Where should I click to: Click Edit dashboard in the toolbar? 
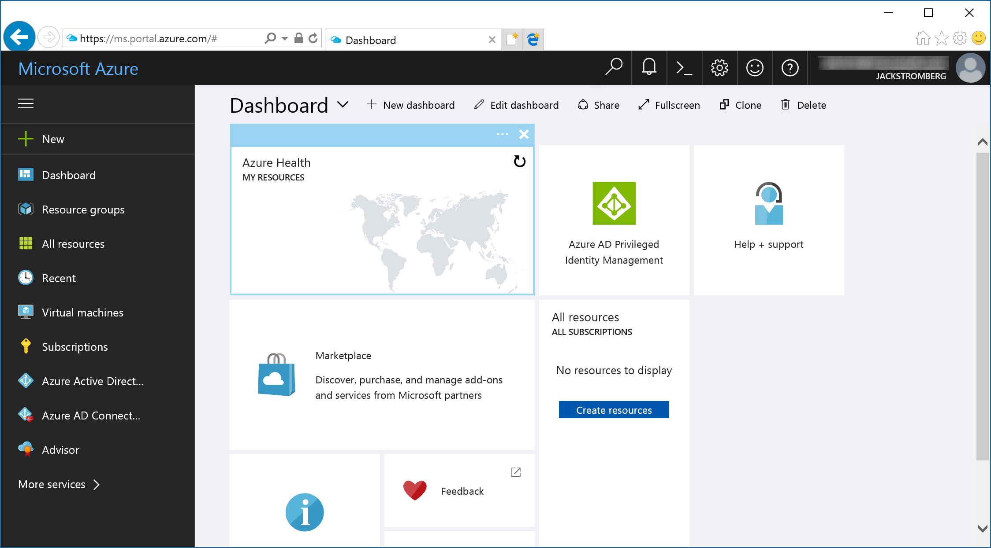click(516, 105)
